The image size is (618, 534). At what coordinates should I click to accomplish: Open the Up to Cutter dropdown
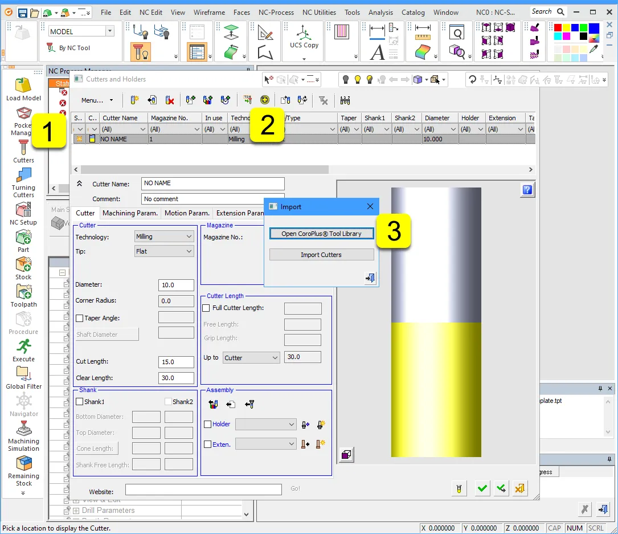[x=251, y=358]
